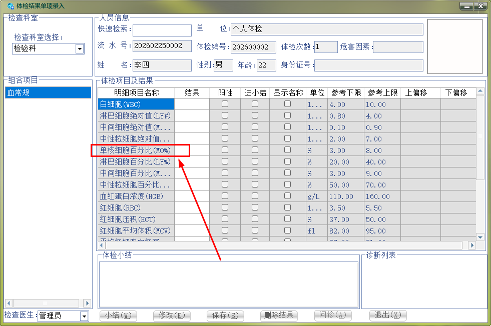Select 血常规 in the 组合项目 list
491x326 pixels.
tap(48, 92)
